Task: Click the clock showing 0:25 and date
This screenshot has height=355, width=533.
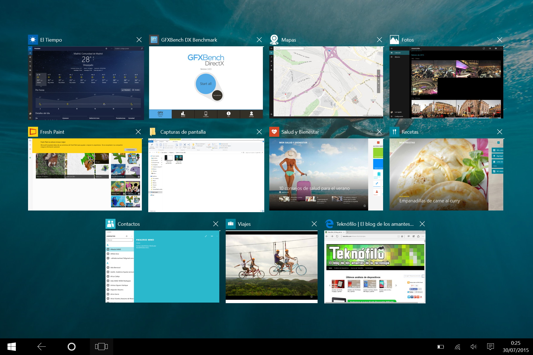Action: click(516, 346)
